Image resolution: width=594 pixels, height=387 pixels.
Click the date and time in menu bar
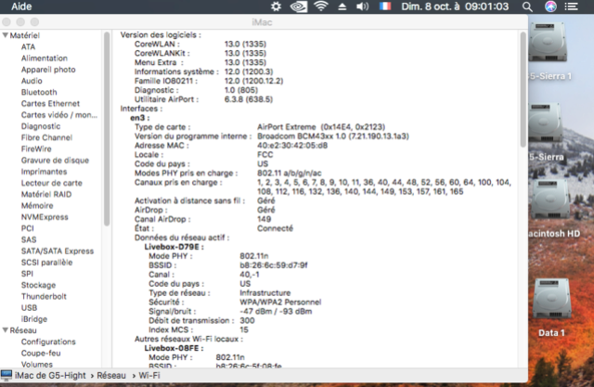455,6
